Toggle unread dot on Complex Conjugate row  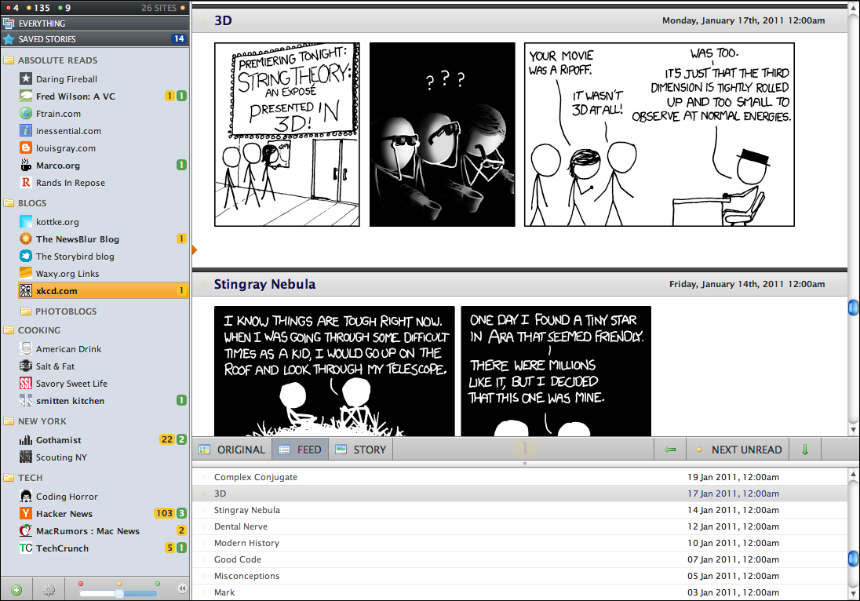pyautogui.click(x=203, y=477)
